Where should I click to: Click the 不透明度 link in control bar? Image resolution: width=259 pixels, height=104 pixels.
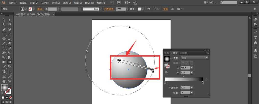[x=109, y=9]
